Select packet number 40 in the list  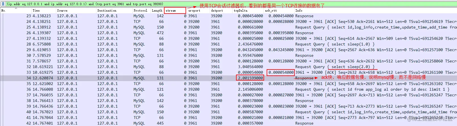point(228,112)
